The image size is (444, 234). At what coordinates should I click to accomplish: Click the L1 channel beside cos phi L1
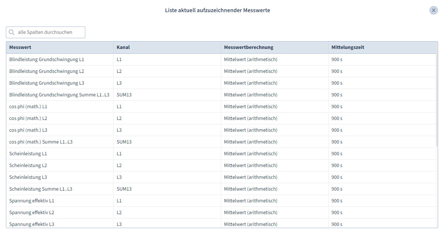(x=119, y=106)
